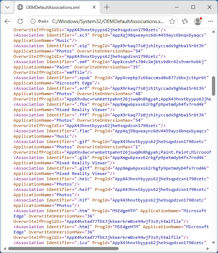Click the scroll right arrow
This screenshot has width=218, height=253.
tap(208, 249)
